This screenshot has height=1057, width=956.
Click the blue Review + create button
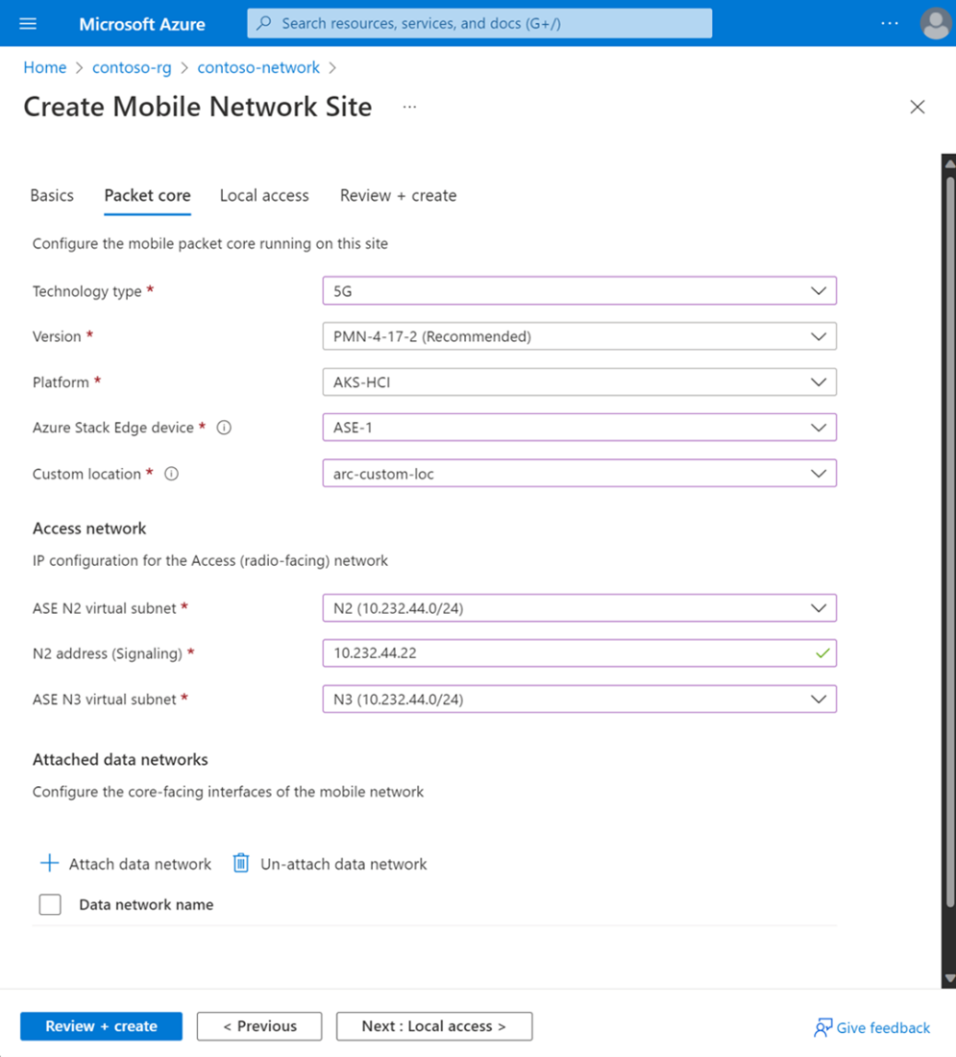pos(101,1026)
